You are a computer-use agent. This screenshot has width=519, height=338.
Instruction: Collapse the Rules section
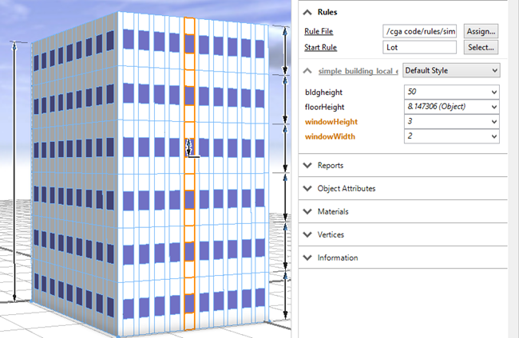click(x=308, y=13)
